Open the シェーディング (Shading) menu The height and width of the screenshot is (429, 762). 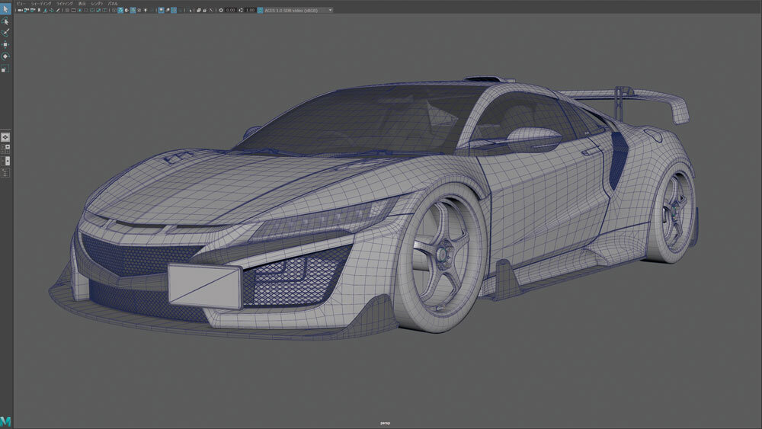click(41, 4)
